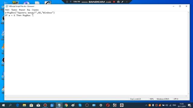Open Skype from the taskbar
This screenshot has width=193, height=108.
[x=80, y=105]
